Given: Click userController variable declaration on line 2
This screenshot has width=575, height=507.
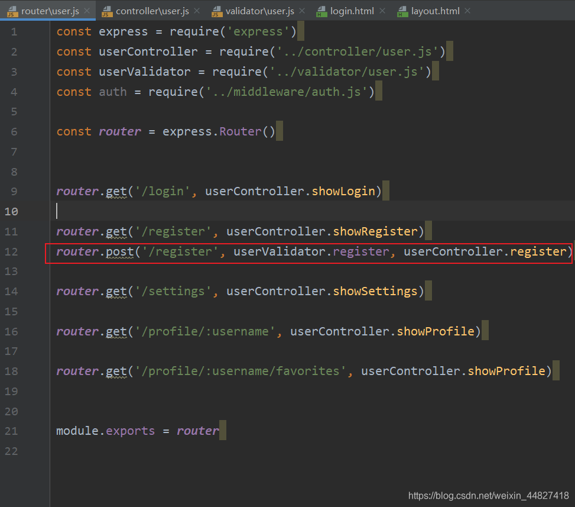Looking at the screenshot, I should point(148,51).
